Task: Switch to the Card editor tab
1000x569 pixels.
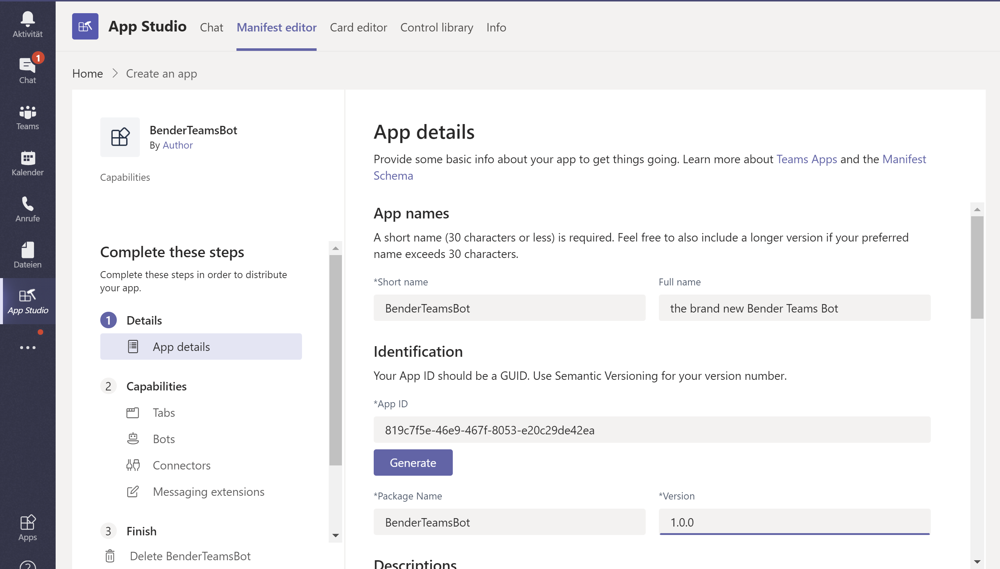Action: click(358, 27)
